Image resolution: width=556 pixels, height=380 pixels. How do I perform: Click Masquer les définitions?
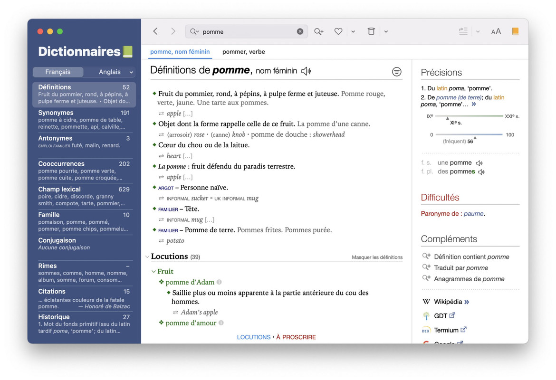(377, 257)
